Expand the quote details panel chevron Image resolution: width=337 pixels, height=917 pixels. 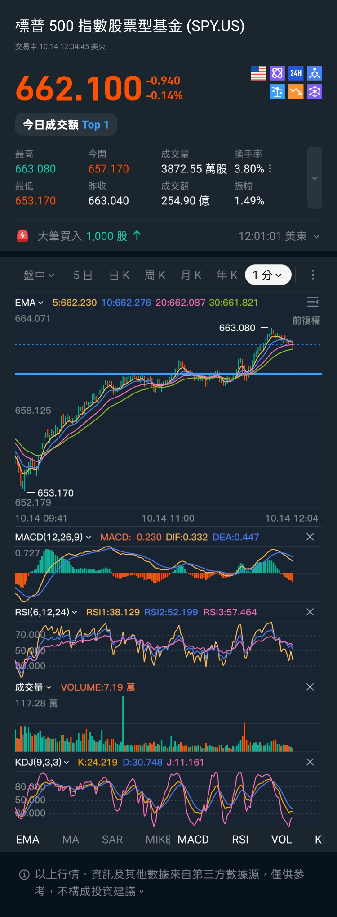(315, 178)
